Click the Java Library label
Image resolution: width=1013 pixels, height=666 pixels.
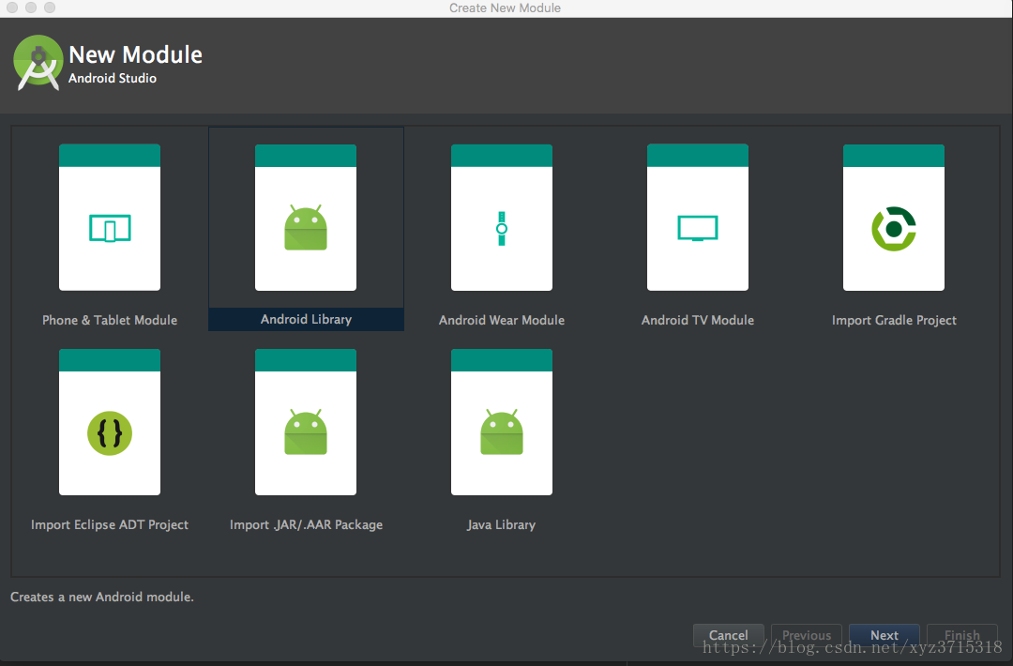coord(501,524)
